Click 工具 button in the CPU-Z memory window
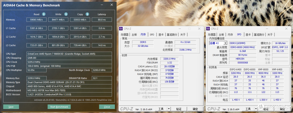 [161, 109]
